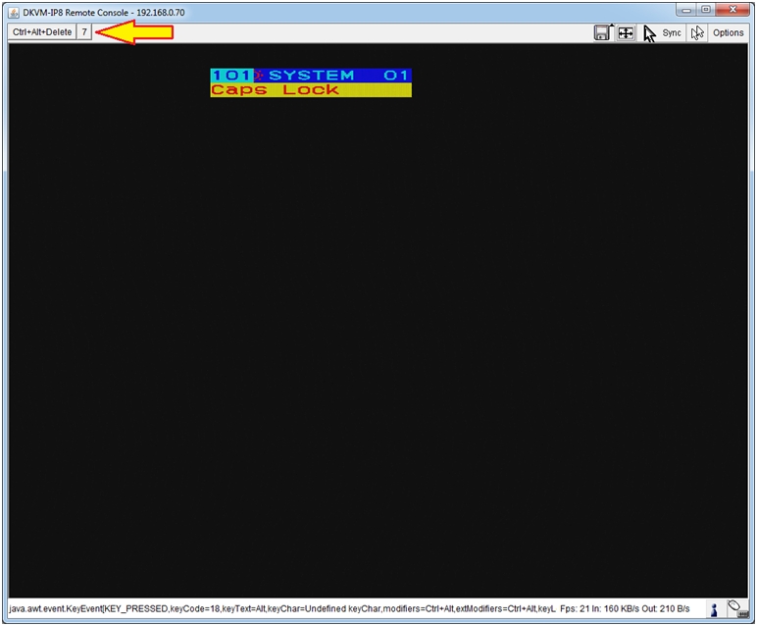The image size is (757, 626).
Task: Click the Ctrl+Alt+Delete button
Action: (x=42, y=32)
